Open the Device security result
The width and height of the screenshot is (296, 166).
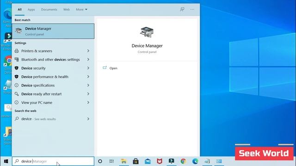[53, 68]
